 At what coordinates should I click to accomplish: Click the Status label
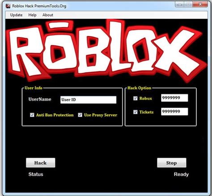point(36,174)
